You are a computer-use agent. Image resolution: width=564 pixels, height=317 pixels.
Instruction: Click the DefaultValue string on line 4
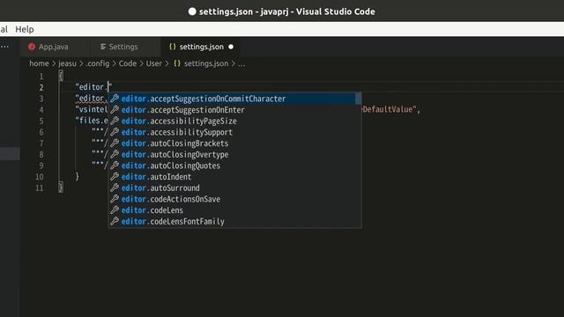tap(390, 109)
